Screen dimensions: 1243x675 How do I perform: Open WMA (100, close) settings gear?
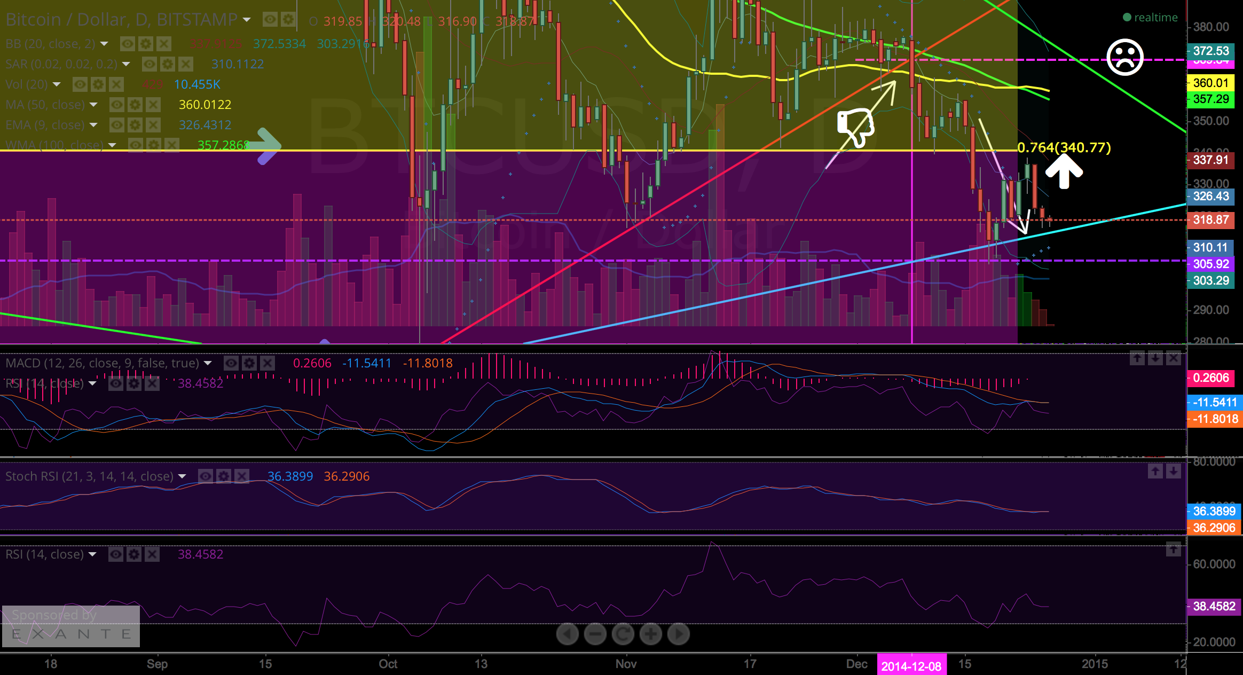coord(154,145)
